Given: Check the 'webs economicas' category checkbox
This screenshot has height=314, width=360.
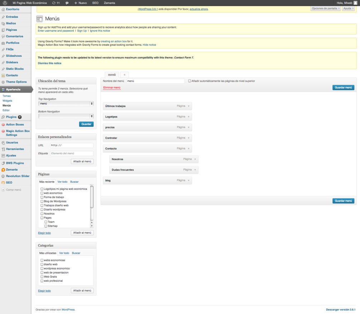Looking at the screenshot, I should point(42,260).
